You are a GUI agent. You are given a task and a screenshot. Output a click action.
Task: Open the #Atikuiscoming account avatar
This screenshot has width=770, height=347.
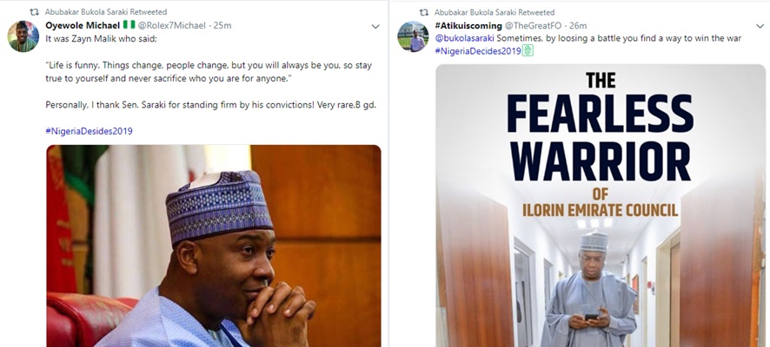coord(412,36)
